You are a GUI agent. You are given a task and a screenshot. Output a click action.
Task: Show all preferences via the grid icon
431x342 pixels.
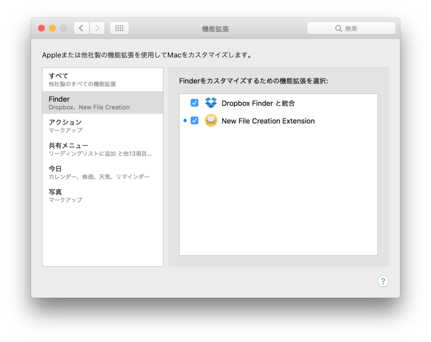tap(119, 29)
